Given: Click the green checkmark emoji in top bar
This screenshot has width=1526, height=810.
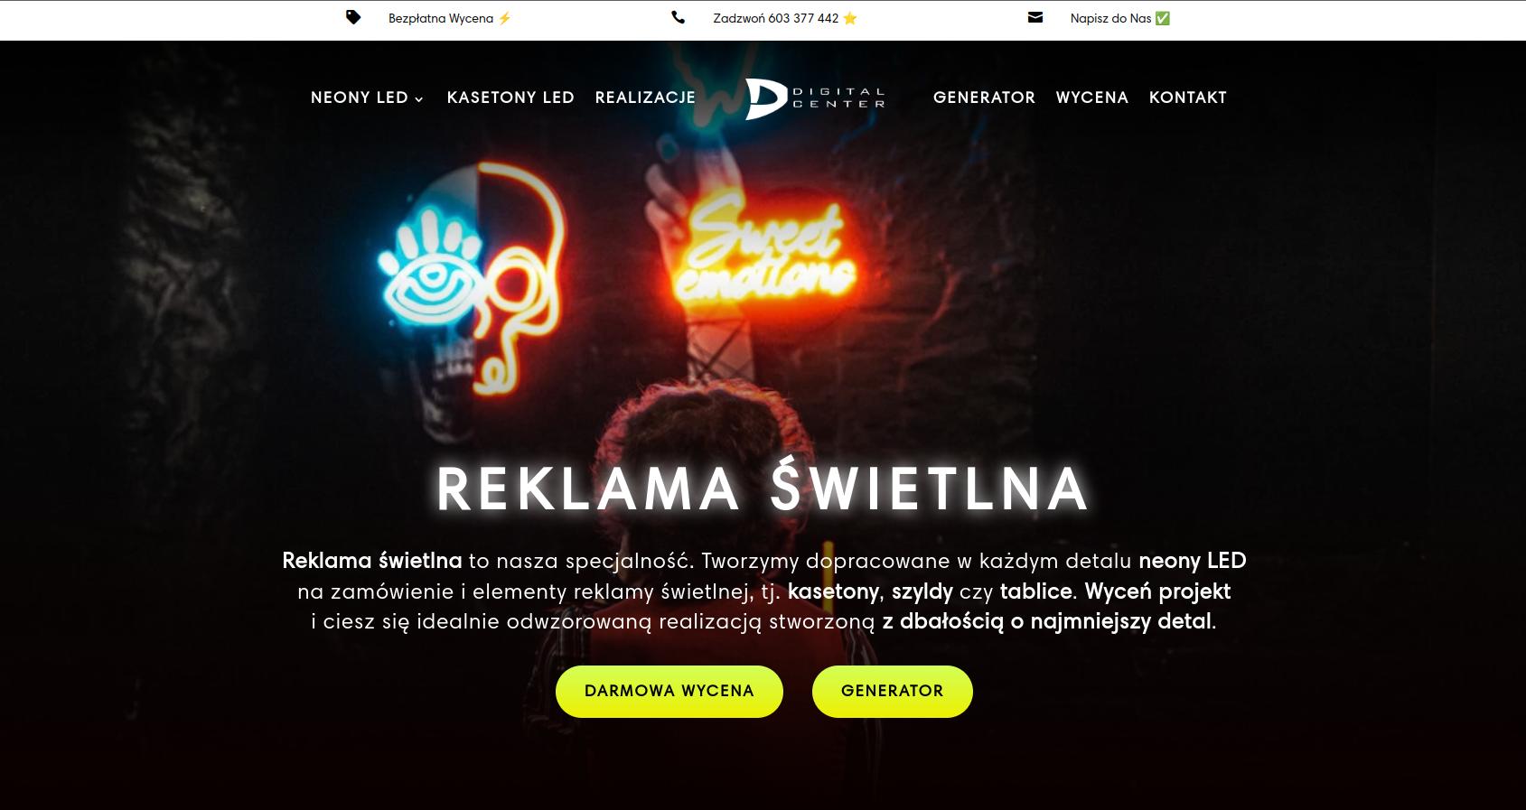Looking at the screenshot, I should pyautogui.click(x=1163, y=18).
